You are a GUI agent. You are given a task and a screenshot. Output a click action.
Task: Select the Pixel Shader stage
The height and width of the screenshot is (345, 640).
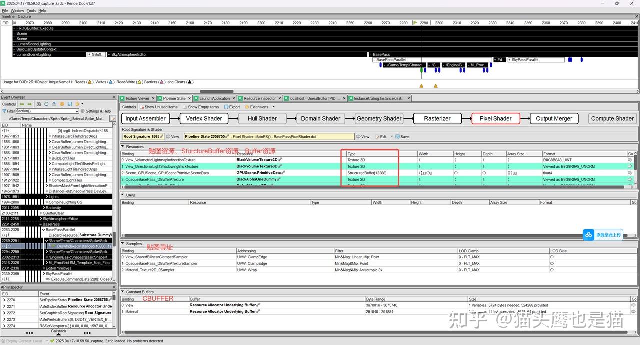(495, 118)
